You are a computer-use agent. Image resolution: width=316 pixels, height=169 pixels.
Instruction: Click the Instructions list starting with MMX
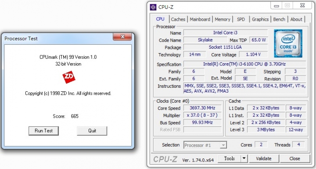[244, 88]
